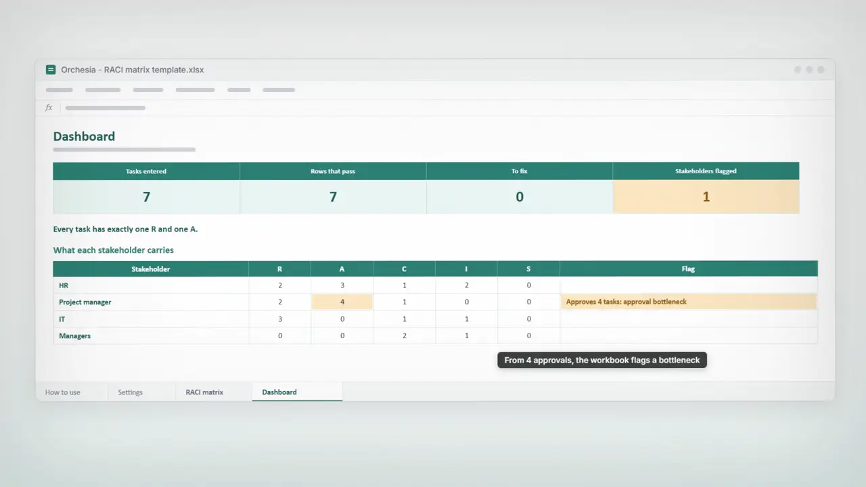Click the Tasks entered value 7
The image size is (866, 487).
[x=146, y=197]
